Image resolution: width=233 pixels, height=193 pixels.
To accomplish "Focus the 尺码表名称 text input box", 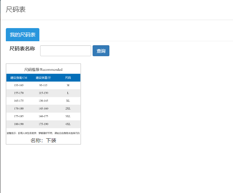I will click(x=65, y=51).
